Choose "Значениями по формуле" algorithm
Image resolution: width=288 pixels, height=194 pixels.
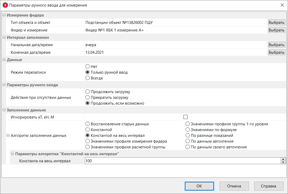188,130
